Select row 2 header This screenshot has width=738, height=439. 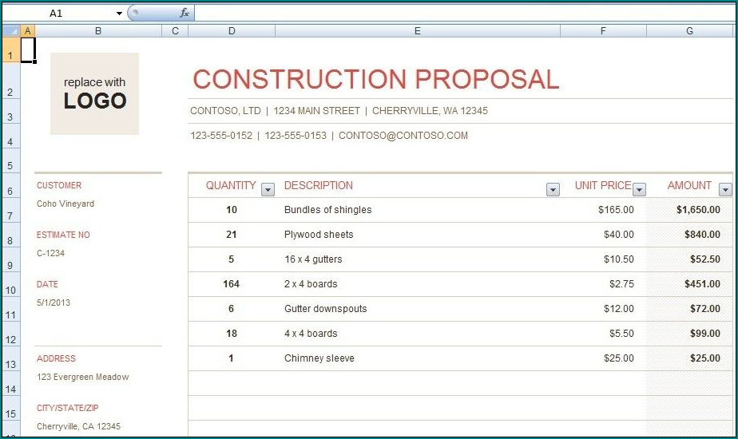[11, 81]
